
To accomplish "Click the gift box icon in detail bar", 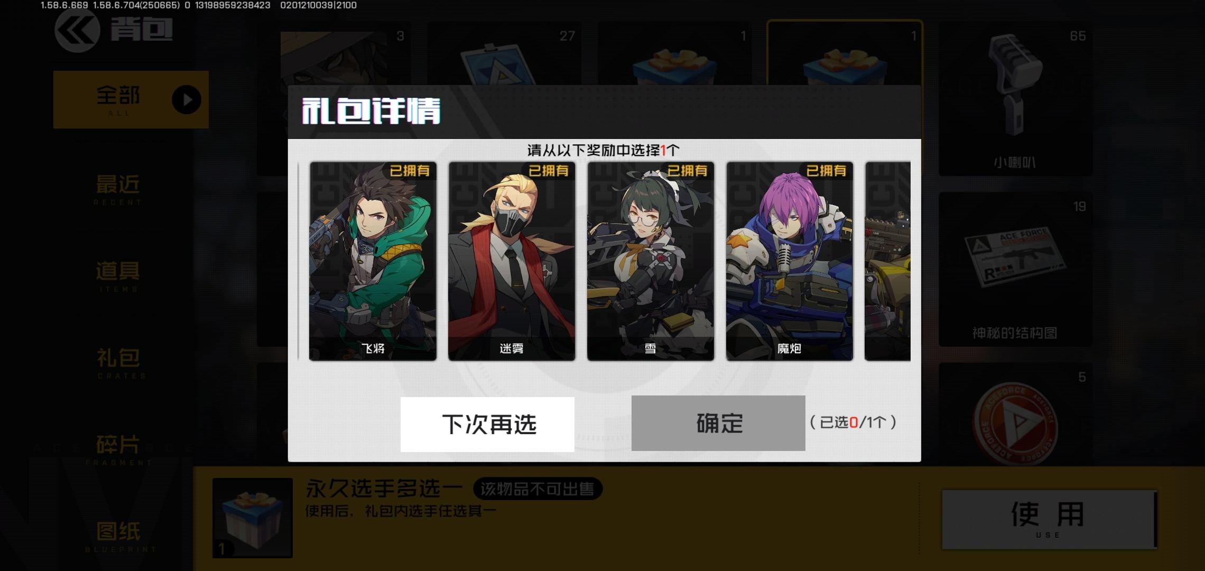I will [x=253, y=518].
